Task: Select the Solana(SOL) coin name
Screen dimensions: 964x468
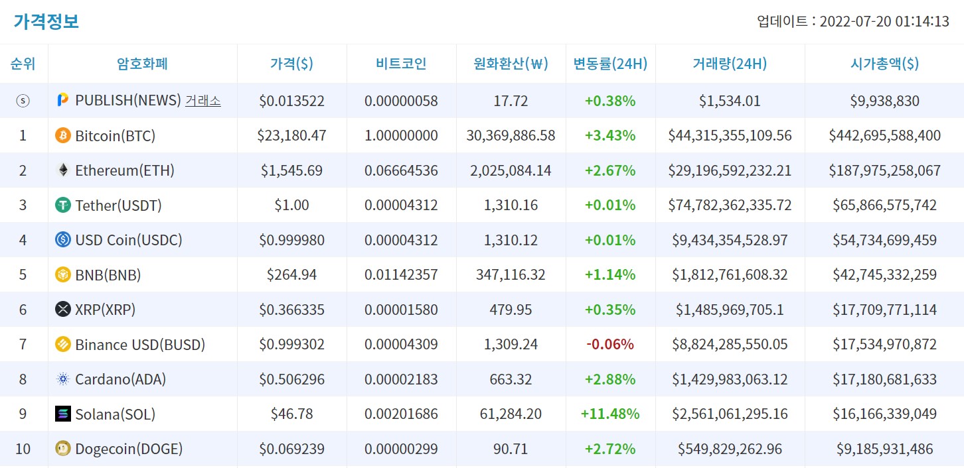Action: 115,414
